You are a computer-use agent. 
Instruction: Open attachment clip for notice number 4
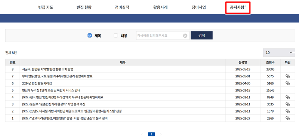point(287,97)
